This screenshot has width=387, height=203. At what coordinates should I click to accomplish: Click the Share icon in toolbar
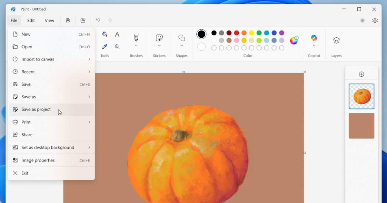tap(83, 20)
